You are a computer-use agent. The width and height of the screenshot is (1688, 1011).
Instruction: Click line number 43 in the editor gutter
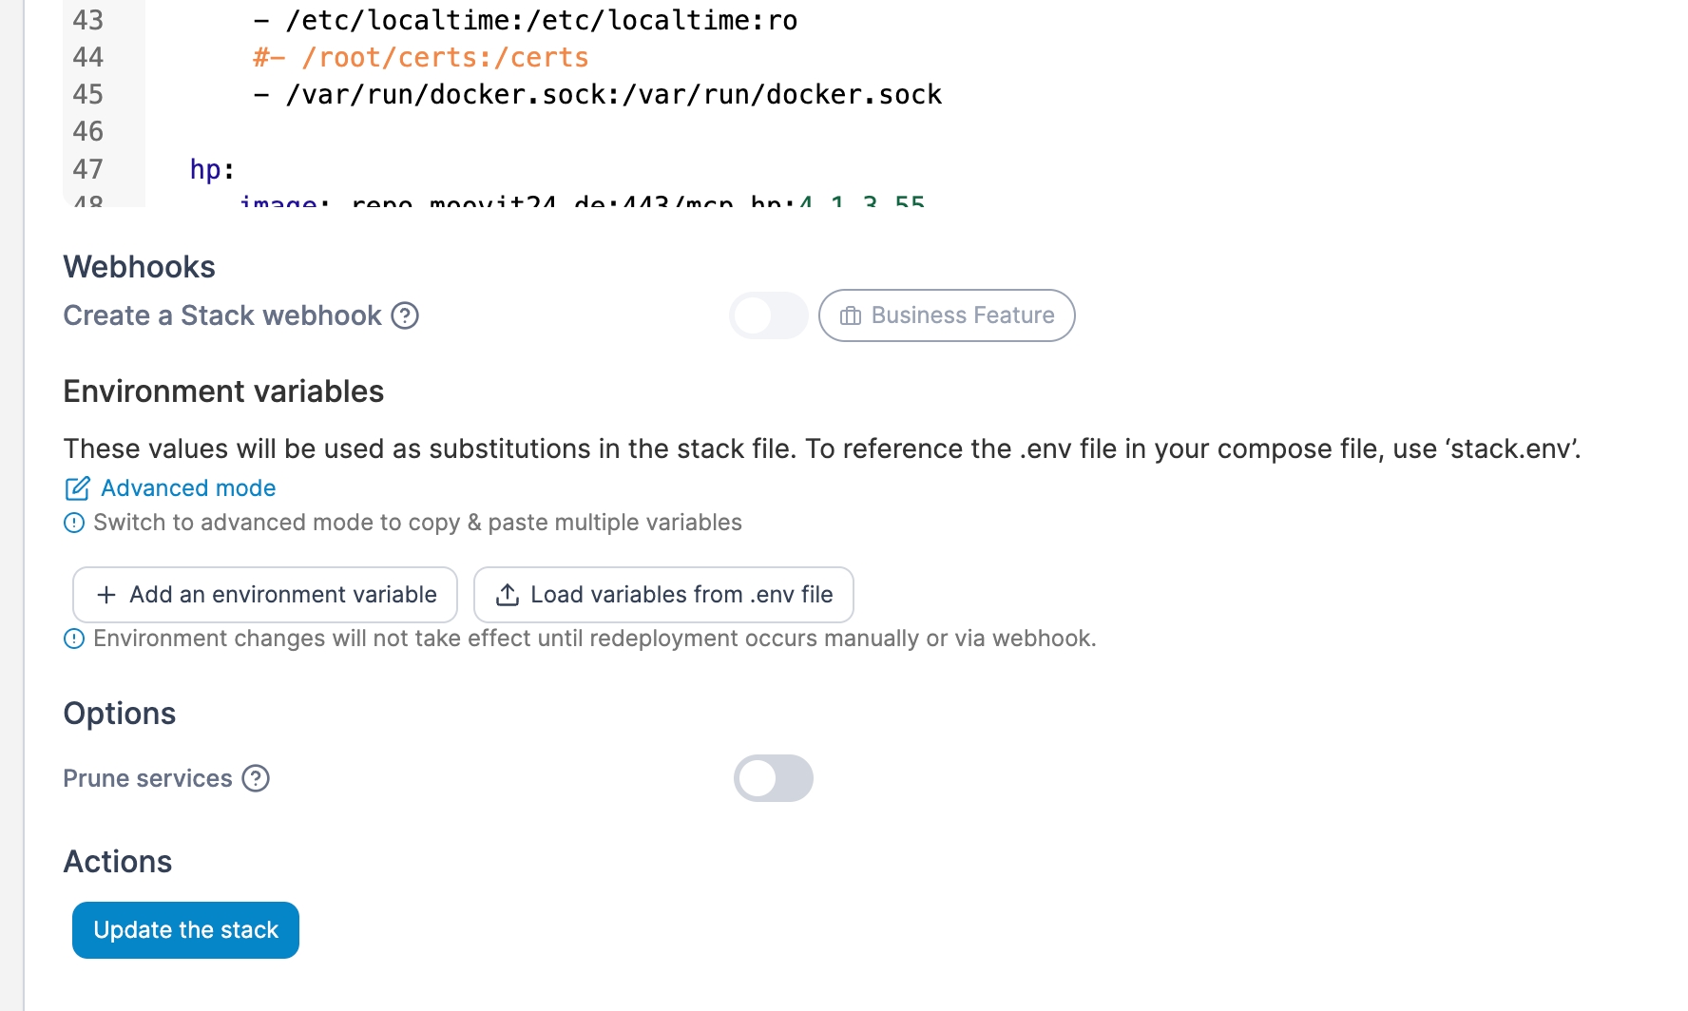[88, 20]
